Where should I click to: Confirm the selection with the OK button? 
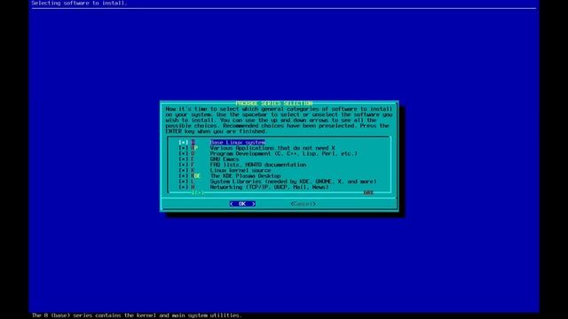[x=242, y=204]
